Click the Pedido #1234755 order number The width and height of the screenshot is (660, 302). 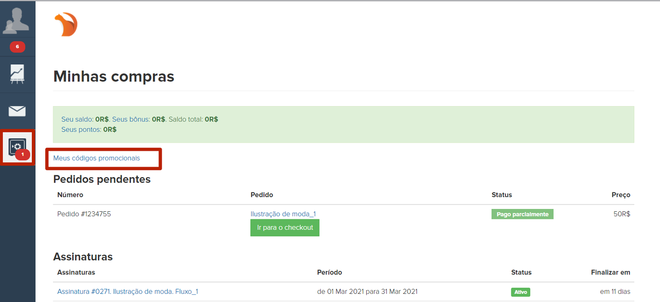click(84, 214)
